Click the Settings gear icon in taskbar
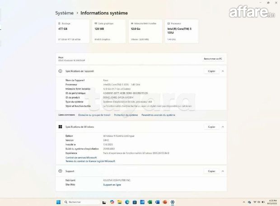The image size is (280, 206). point(173,202)
